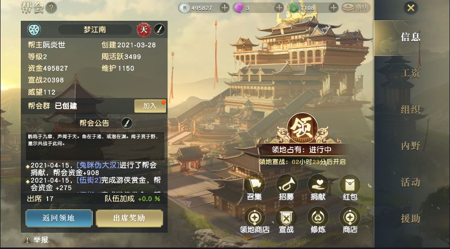Tap the 捐献 donation icon

(318, 185)
